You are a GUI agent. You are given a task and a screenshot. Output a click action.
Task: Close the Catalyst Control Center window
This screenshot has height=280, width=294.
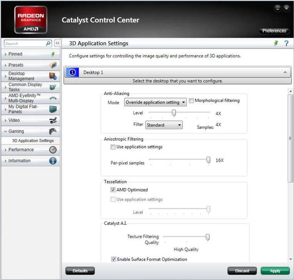tap(286, 8)
